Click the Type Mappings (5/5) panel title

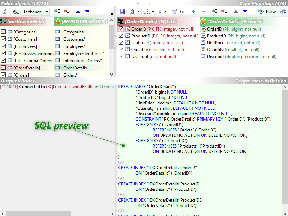(263, 3)
